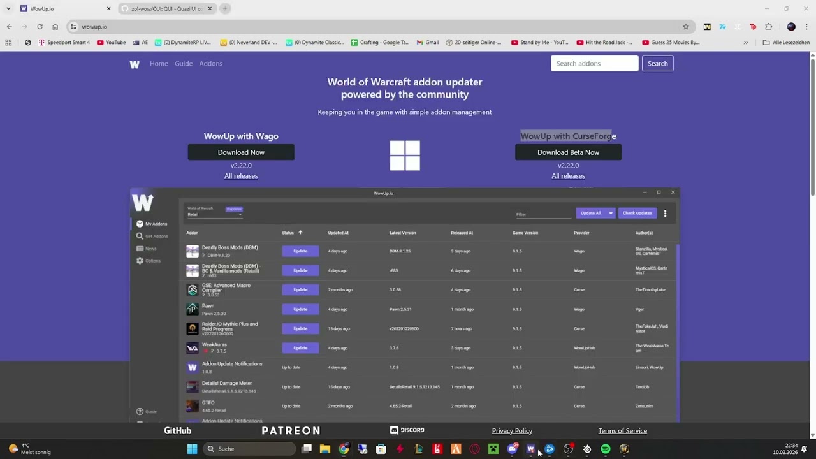The image size is (816, 459).
Task: Open the Guess 25 Movies bookmark
Action: tap(671, 43)
